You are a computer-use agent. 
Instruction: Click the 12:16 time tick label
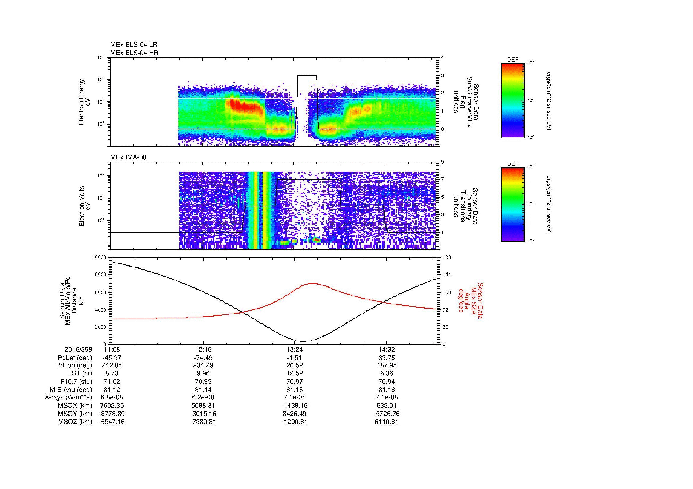[x=203, y=349]
